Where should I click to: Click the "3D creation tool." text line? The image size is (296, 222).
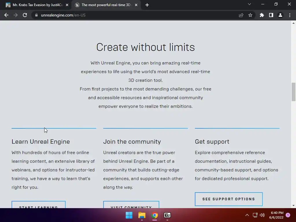146,80
